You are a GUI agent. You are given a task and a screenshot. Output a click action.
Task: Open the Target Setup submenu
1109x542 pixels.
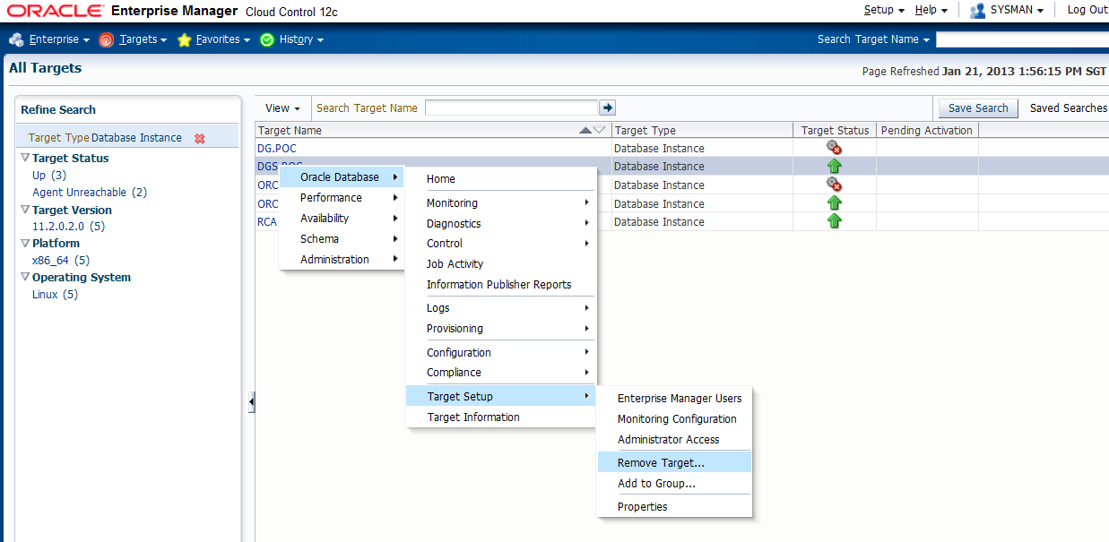pyautogui.click(x=501, y=397)
